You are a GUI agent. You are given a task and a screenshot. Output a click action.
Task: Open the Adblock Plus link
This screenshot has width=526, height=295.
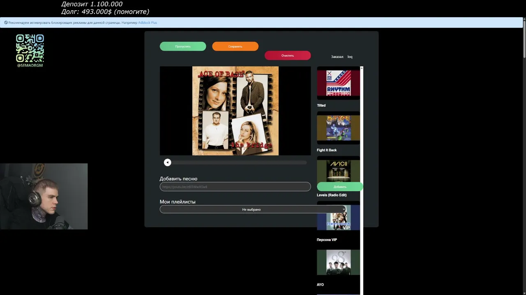pyautogui.click(x=148, y=23)
